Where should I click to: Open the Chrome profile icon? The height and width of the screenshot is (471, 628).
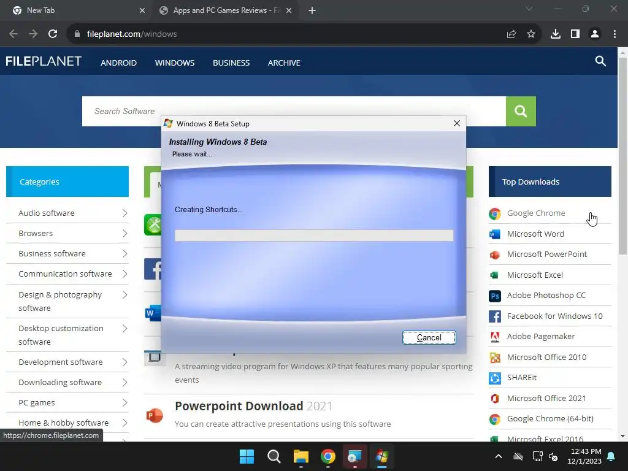(x=595, y=34)
